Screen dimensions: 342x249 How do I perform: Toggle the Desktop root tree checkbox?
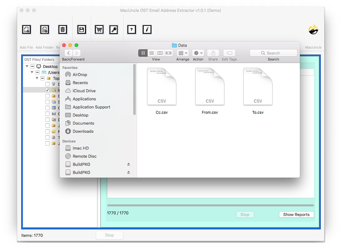[32, 66]
